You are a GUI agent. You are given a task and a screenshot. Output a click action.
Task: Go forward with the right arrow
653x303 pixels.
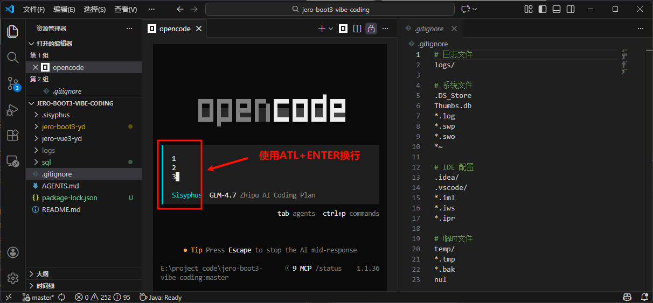(194, 9)
